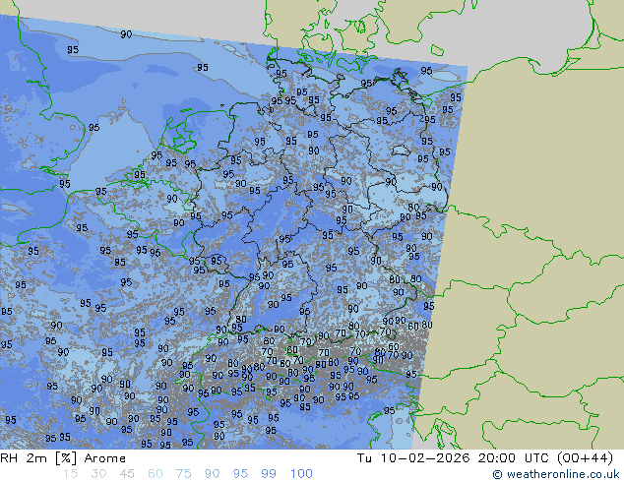
Task: Click the weatheronline.co.uk copyright text
Action: click(x=555, y=474)
